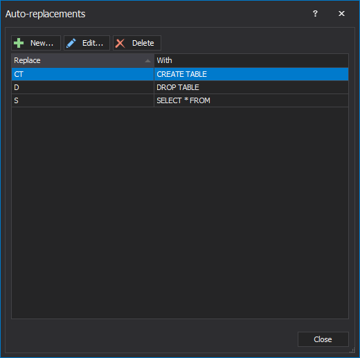Sort by the With column header
Screen dimensions: 360x358
pos(251,60)
